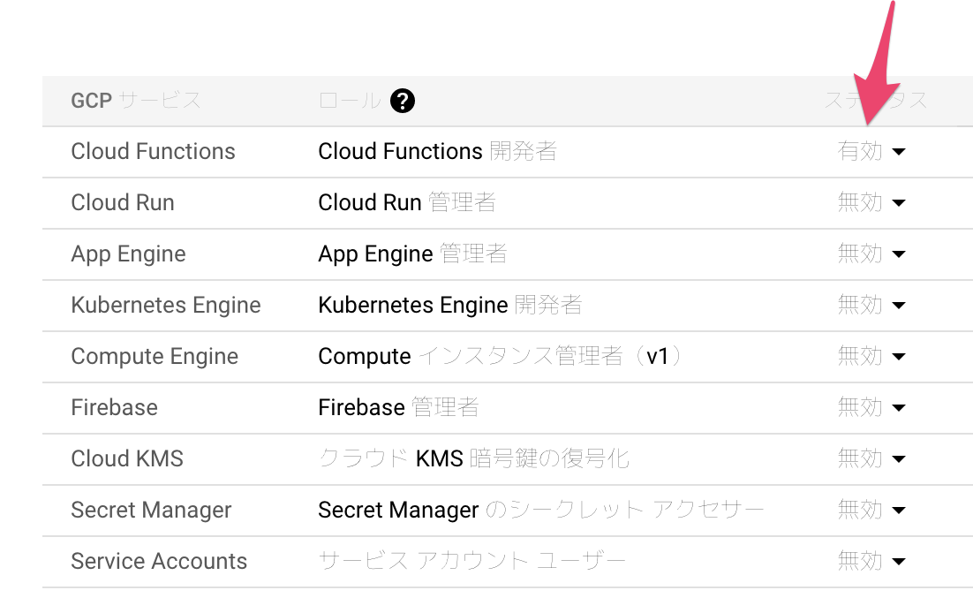The width and height of the screenshot is (973, 613).
Task: Click the Cloud Functions 開発者 role text
Action: [437, 151]
